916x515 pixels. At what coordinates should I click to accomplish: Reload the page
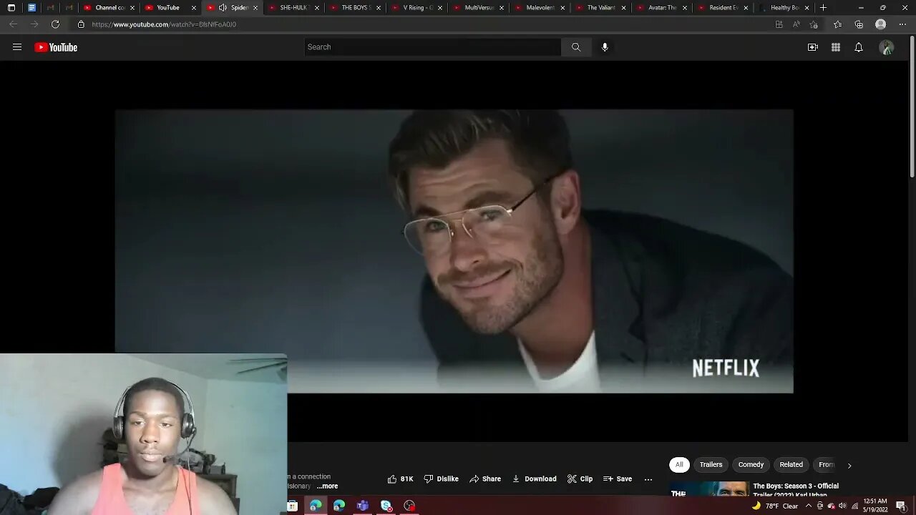tap(55, 24)
